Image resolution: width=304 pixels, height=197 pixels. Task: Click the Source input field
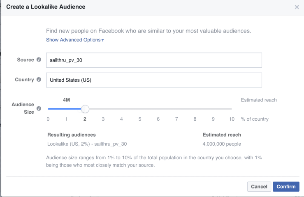(154, 60)
